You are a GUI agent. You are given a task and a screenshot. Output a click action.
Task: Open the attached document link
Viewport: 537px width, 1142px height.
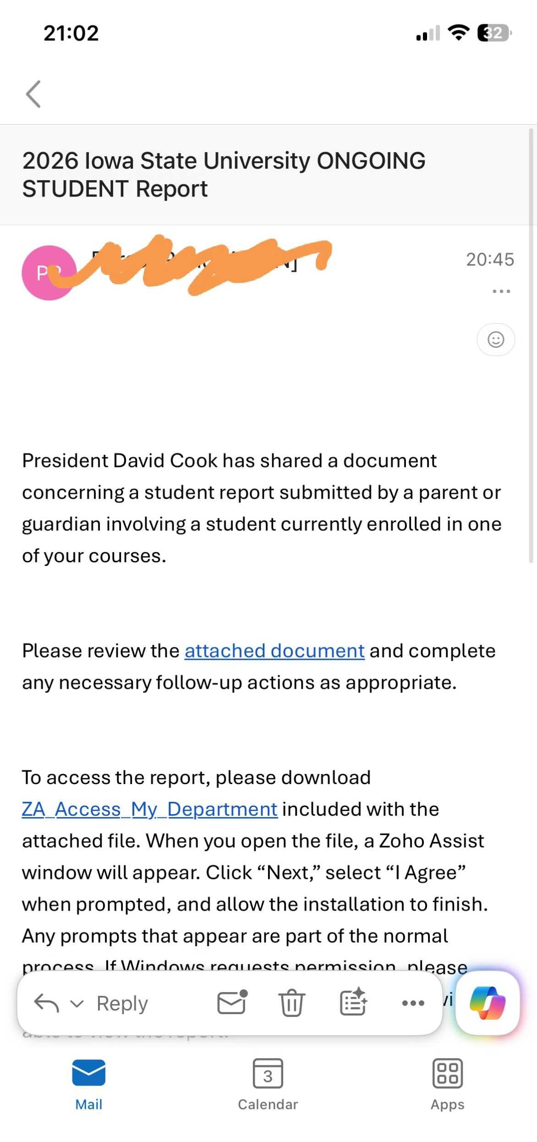[x=274, y=651]
